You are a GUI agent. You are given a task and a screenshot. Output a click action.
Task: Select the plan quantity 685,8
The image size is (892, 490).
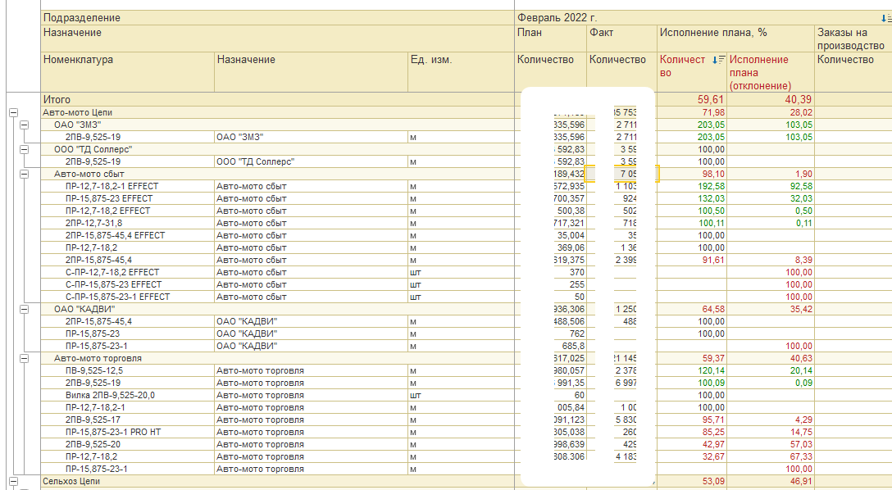573,346
